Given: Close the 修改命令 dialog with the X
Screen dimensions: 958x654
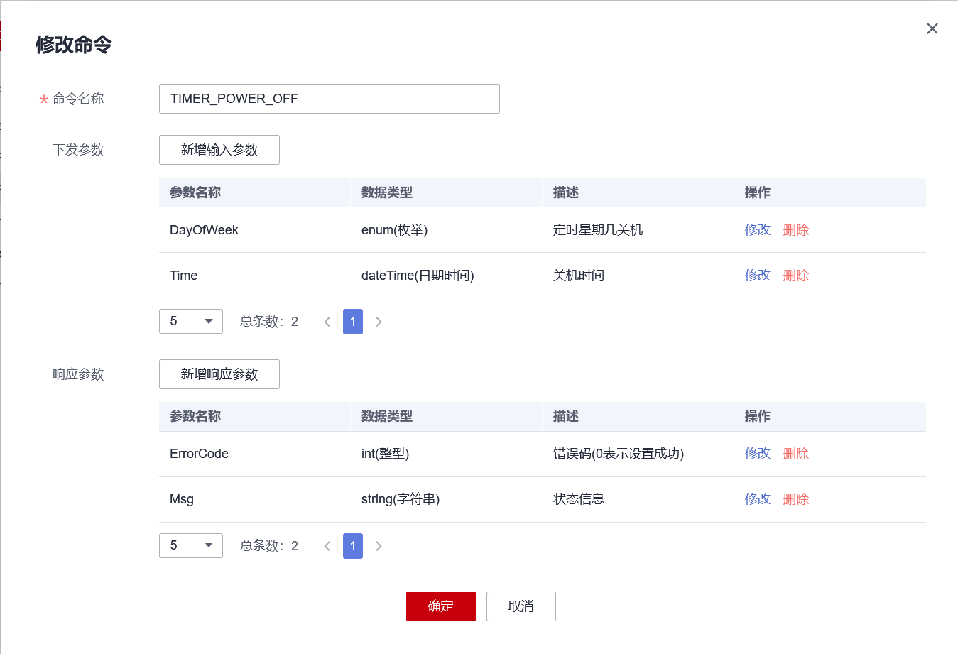Looking at the screenshot, I should (x=932, y=28).
